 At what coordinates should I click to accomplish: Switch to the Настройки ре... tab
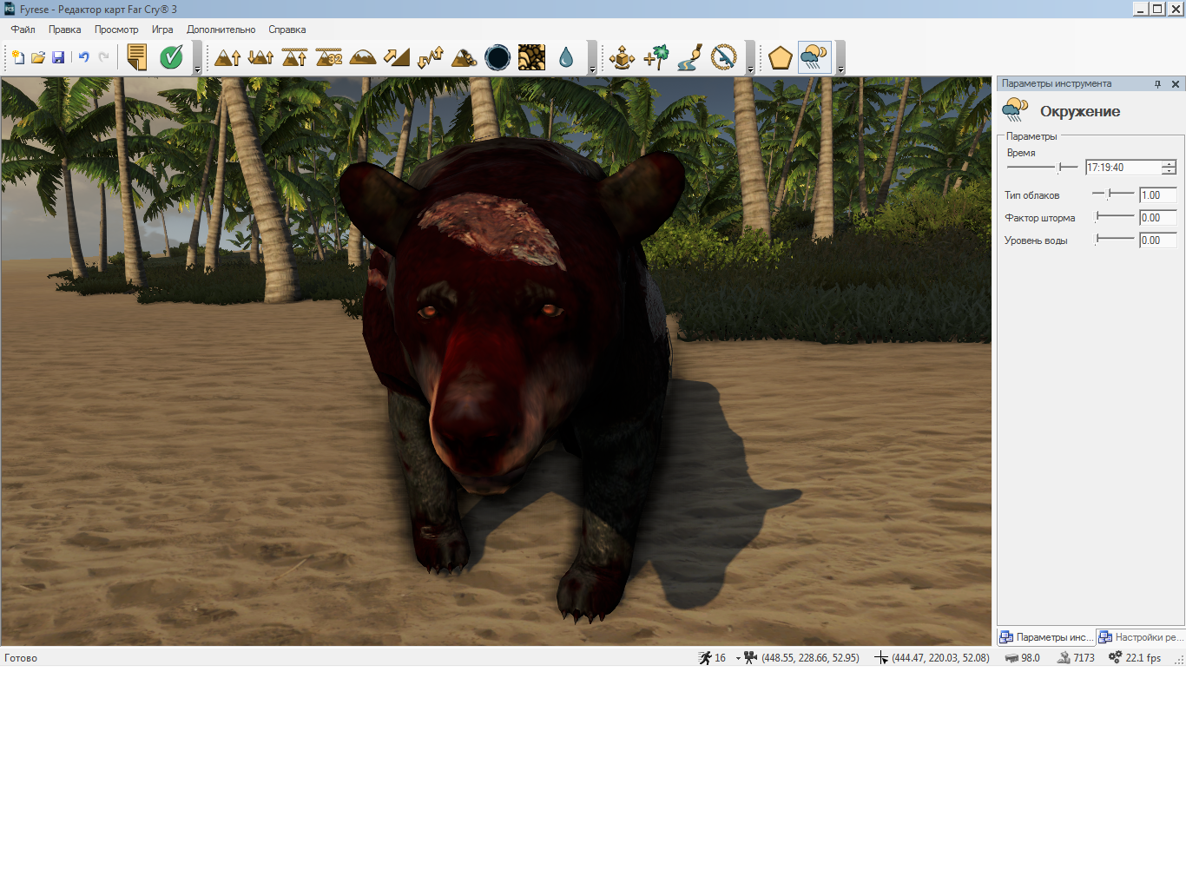pos(1141,637)
